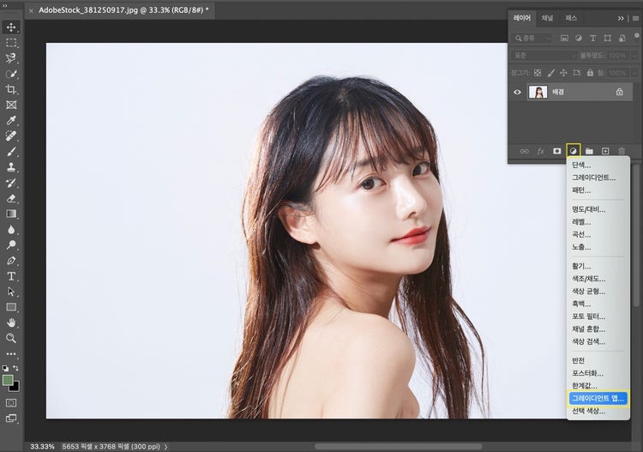Select the Brush tool
643x452 pixels.
[11, 151]
